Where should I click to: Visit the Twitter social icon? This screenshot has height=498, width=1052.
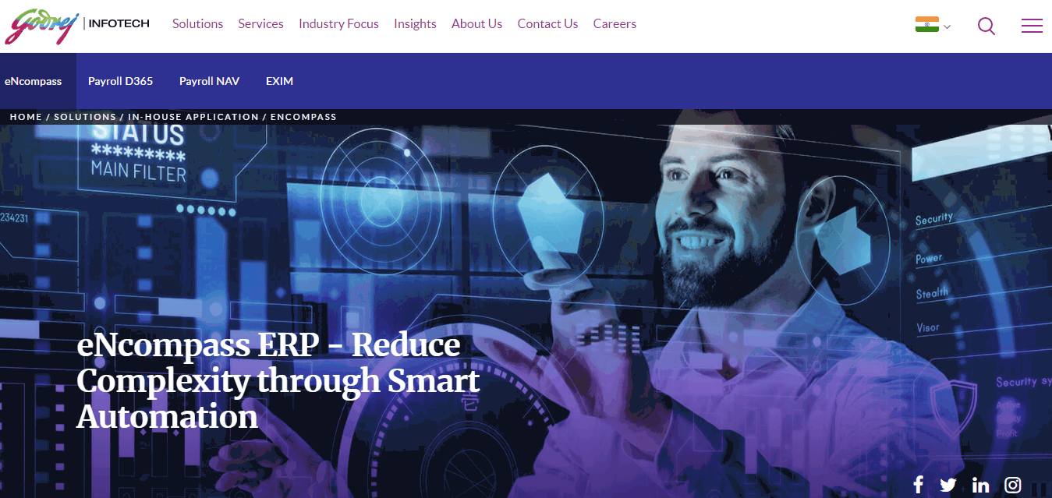pyautogui.click(x=948, y=485)
